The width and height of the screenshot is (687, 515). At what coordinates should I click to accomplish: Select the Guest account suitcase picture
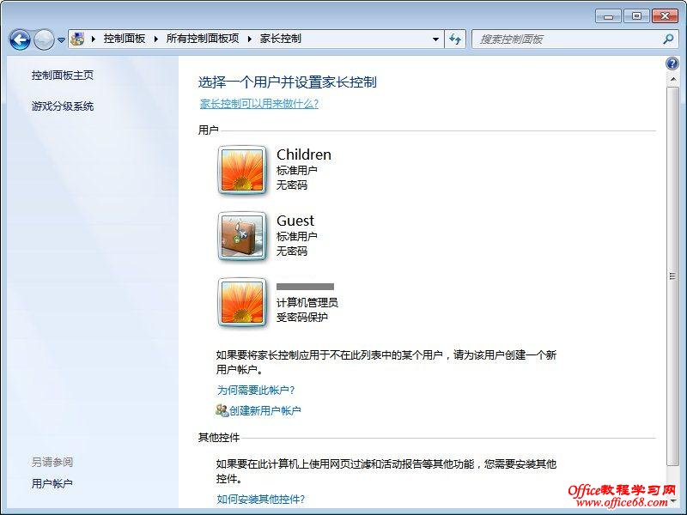[x=242, y=237]
